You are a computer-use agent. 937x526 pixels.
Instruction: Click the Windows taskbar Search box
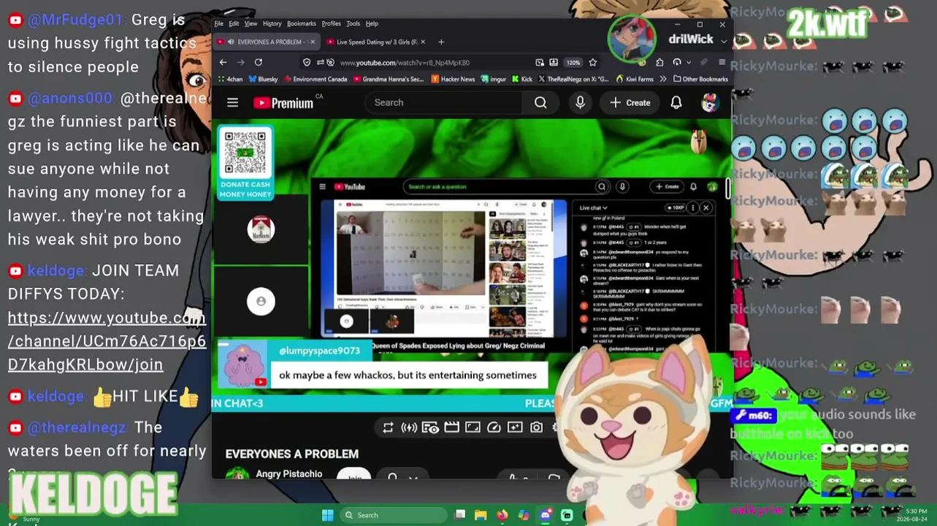[x=394, y=515]
